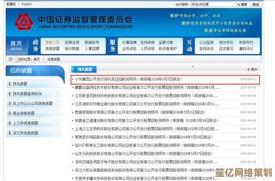Screen dimensions: 275x181
Task: Click 首页 in the breadcrumb path
Action: [37, 59]
